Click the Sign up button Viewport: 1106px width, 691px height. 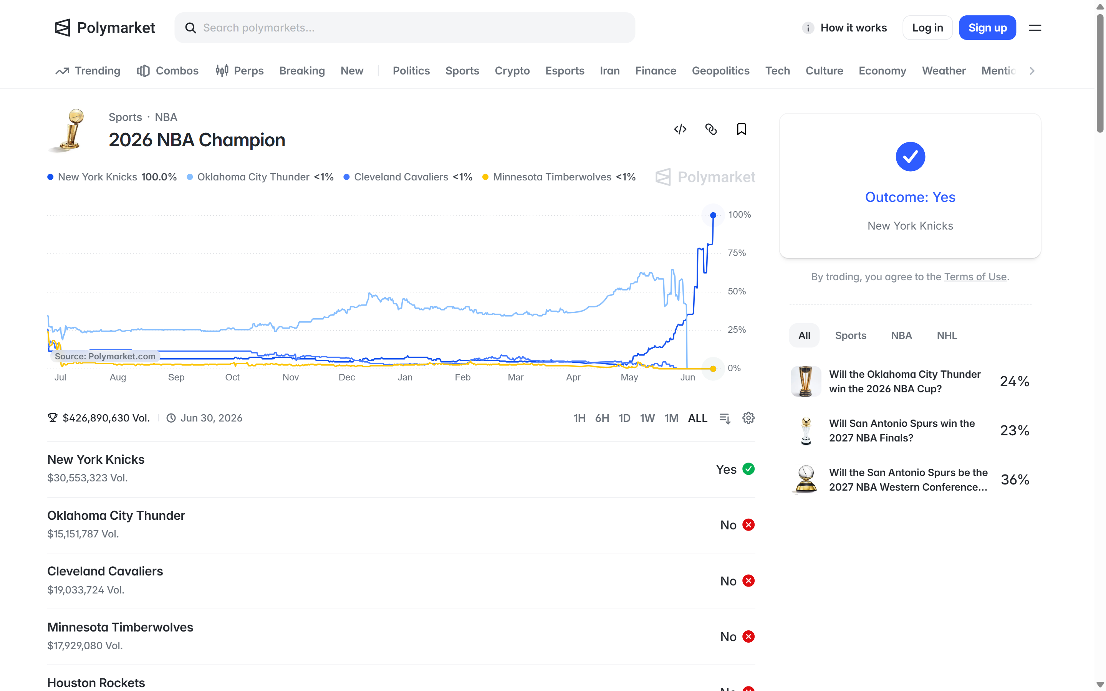[x=987, y=28]
